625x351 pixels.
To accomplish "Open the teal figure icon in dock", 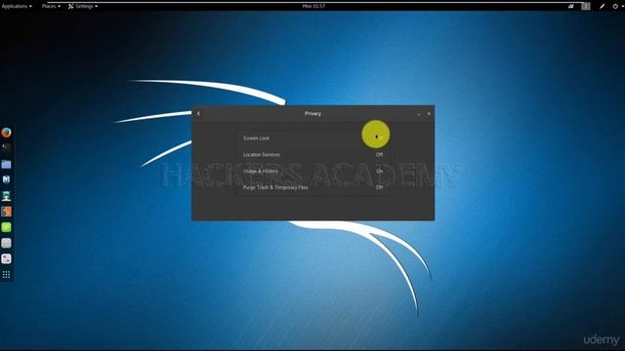I will 6,196.
